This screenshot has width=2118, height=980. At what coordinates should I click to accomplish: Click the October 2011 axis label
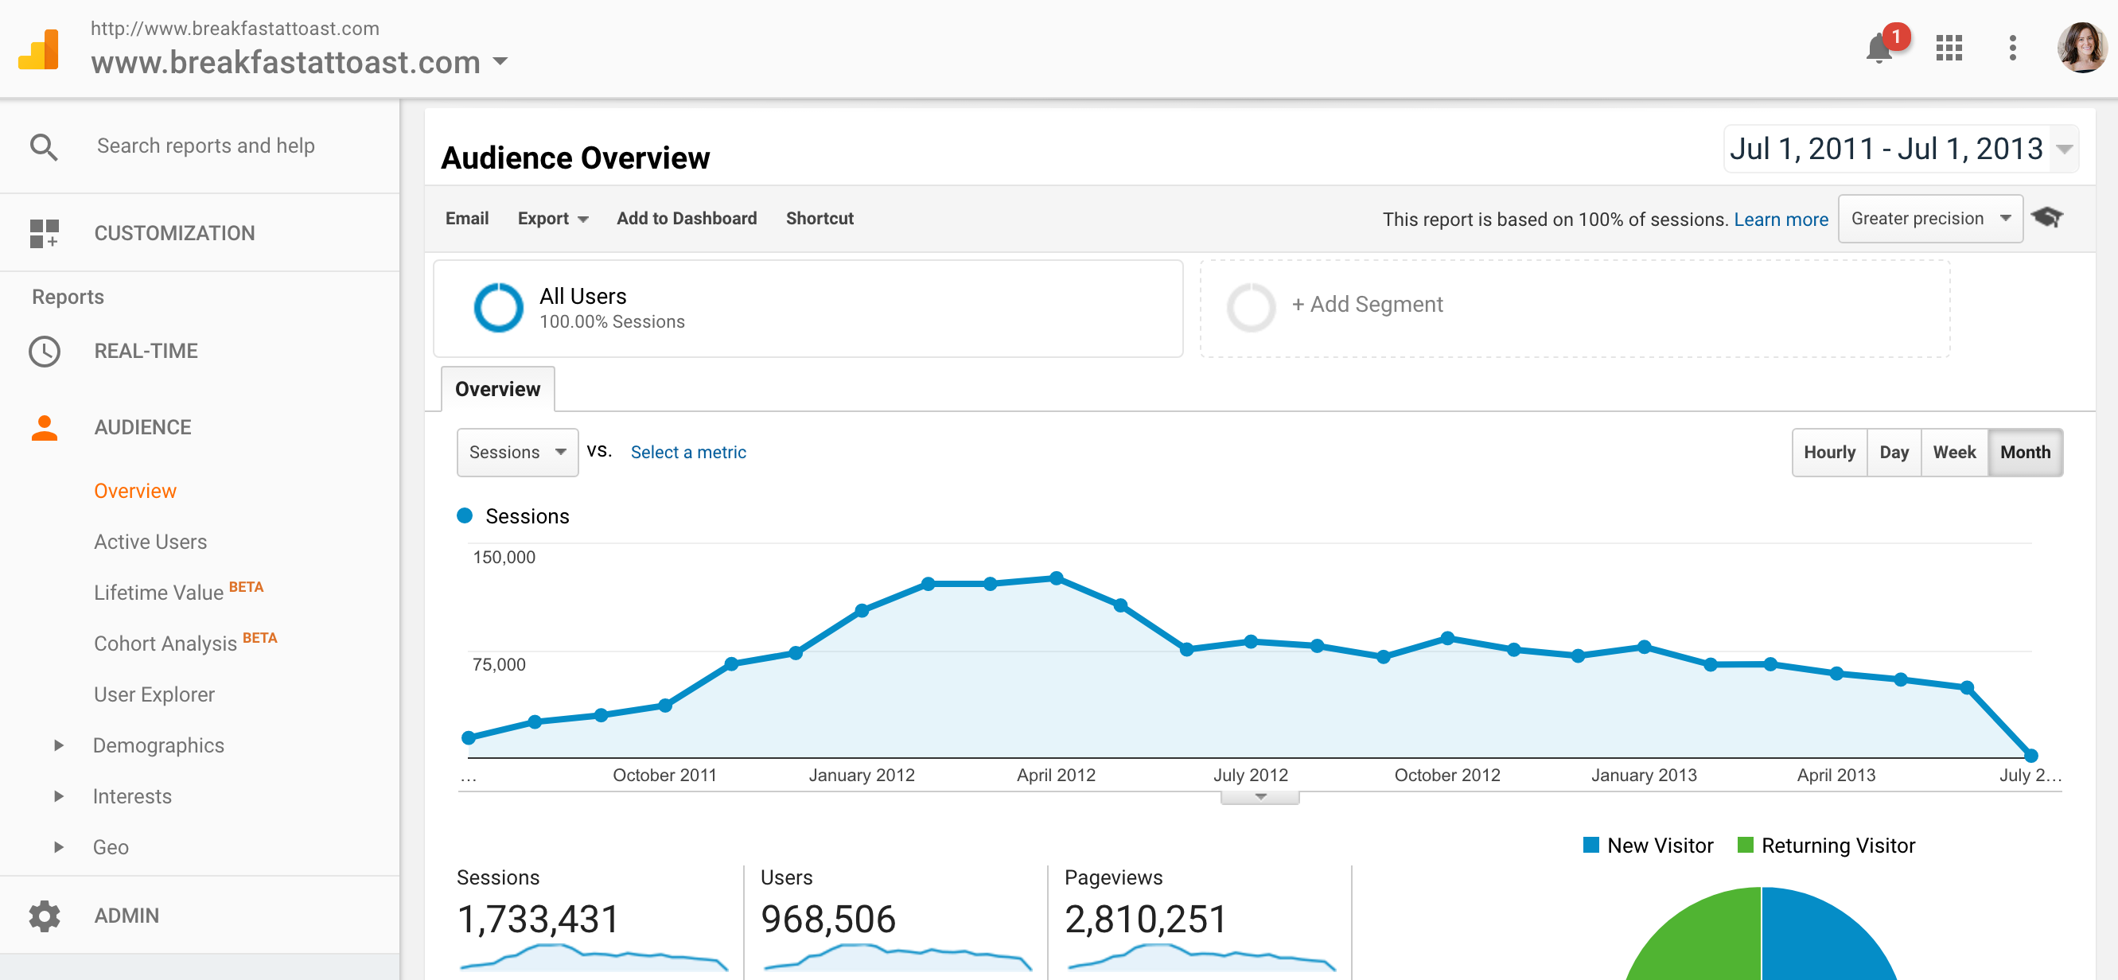(x=664, y=775)
